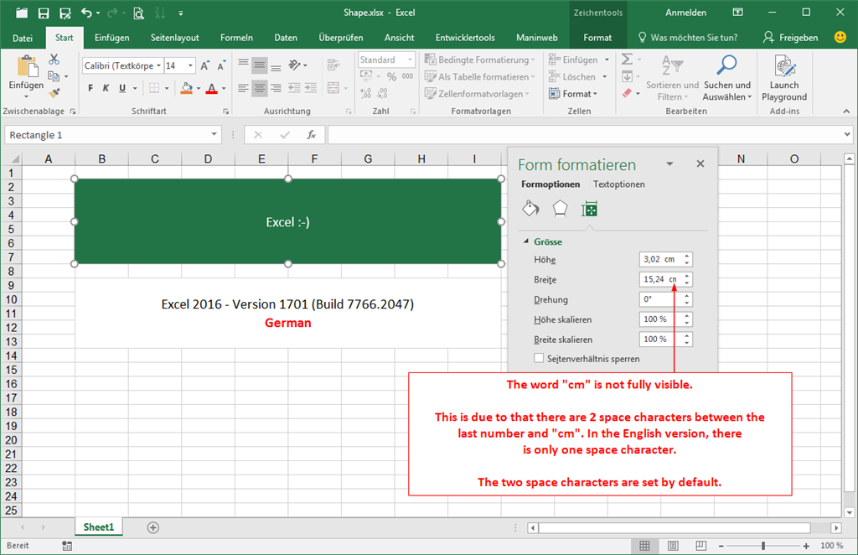The height and width of the screenshot is (555, 858).
Task: Apply fill color with the paint bucket
Action: [187, 88]
